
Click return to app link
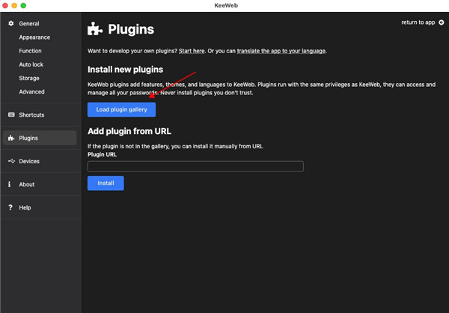pyautogui.click(x=418, y=22)
